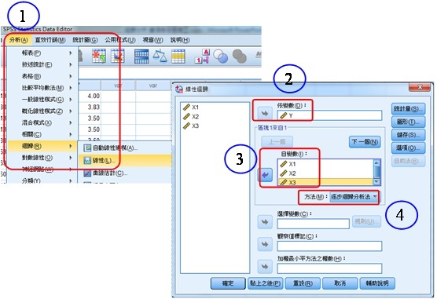The width and height of the screenshot is (437, 299).
Task: Choose 線性(L)... from the regression submenu
Action: click(125, 160)
